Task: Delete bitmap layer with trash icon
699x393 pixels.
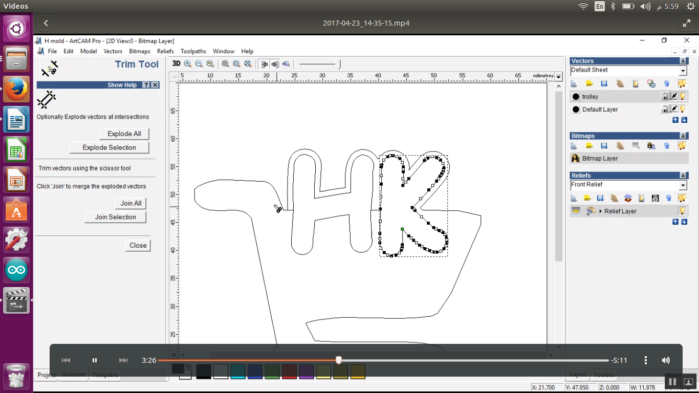Action: pos(666,146)
